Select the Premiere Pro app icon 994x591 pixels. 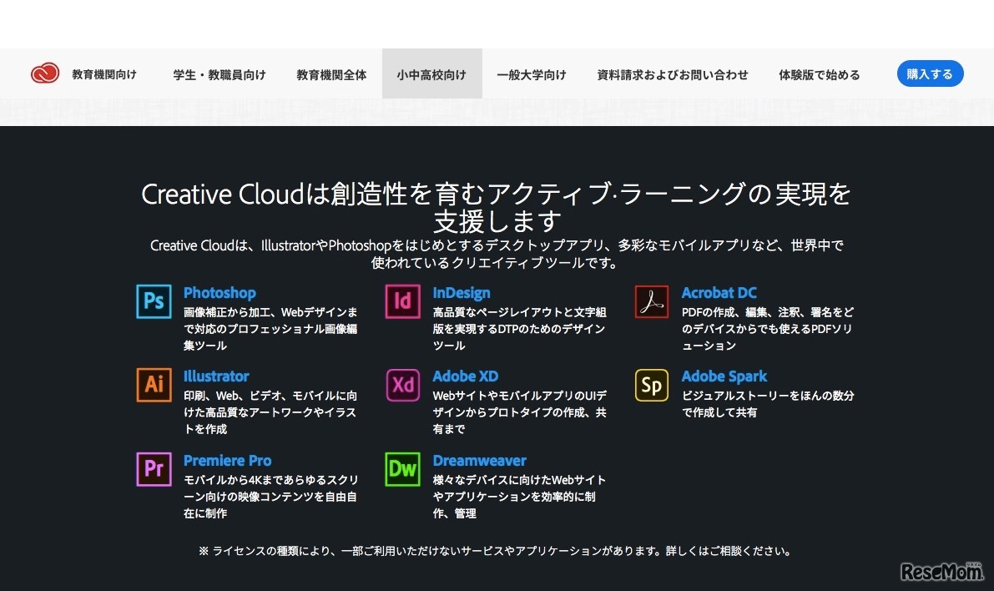tap(154, 469)
